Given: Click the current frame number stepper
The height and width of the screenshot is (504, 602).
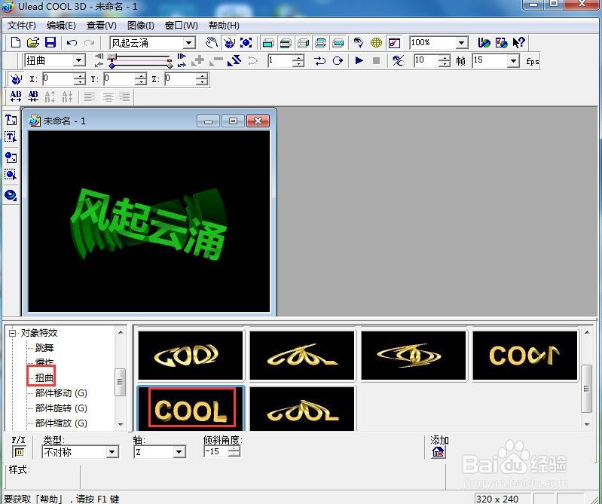Looking at the screenshot, I should pyautogui.click(x=298, y=61).
